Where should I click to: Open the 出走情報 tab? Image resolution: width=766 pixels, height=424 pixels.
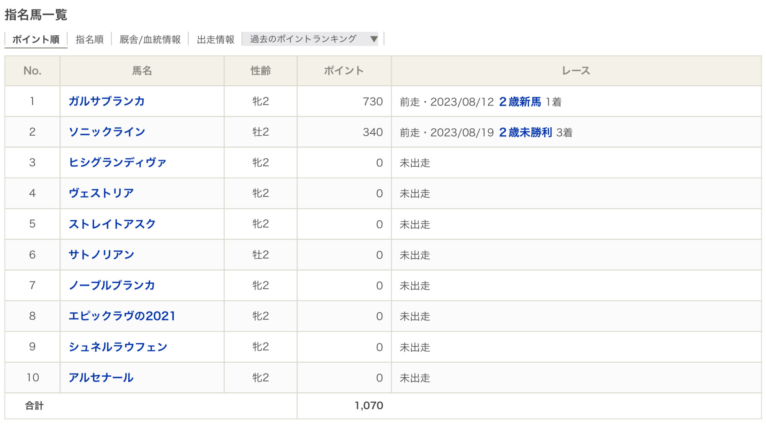coord(215,40)
